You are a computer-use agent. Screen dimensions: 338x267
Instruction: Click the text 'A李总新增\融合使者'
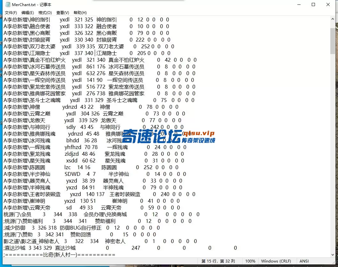coord(27,26)
